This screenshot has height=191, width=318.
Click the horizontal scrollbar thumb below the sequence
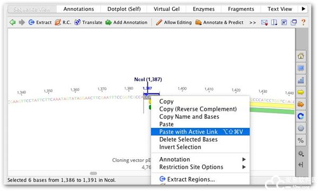93,173
